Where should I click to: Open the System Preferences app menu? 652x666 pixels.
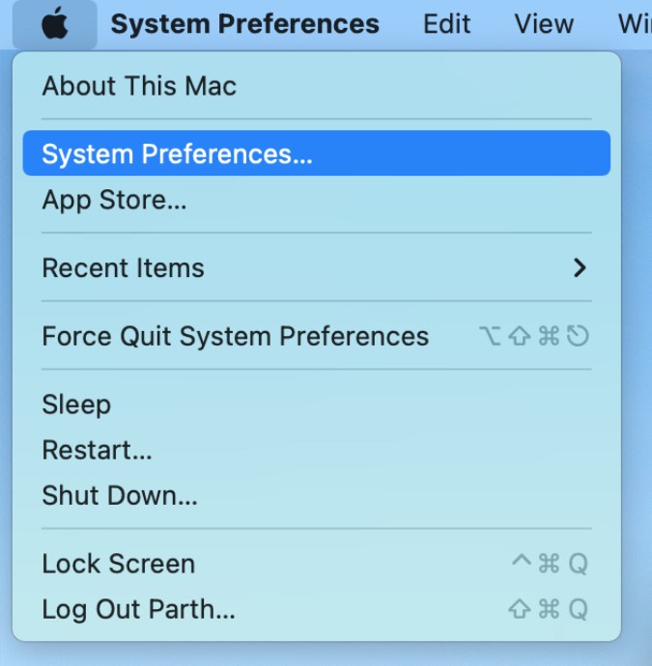(244, 24)
